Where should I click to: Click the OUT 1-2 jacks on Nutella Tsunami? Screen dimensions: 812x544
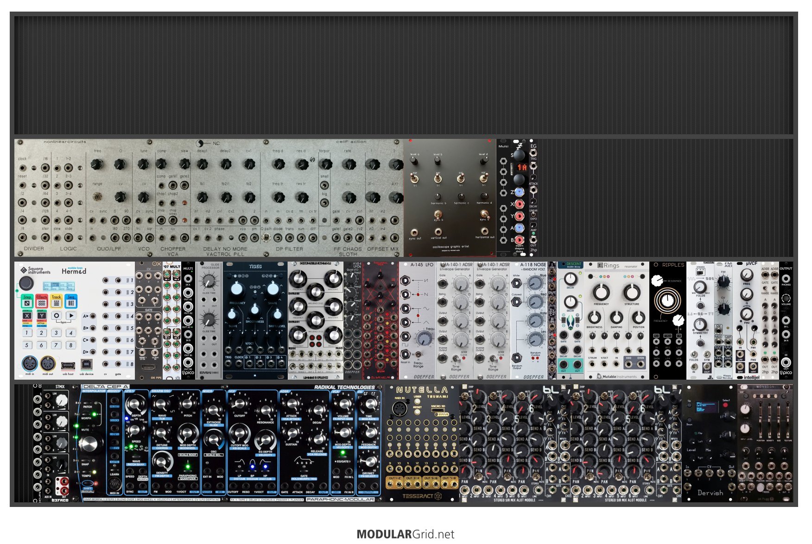(x=395, y=484)
